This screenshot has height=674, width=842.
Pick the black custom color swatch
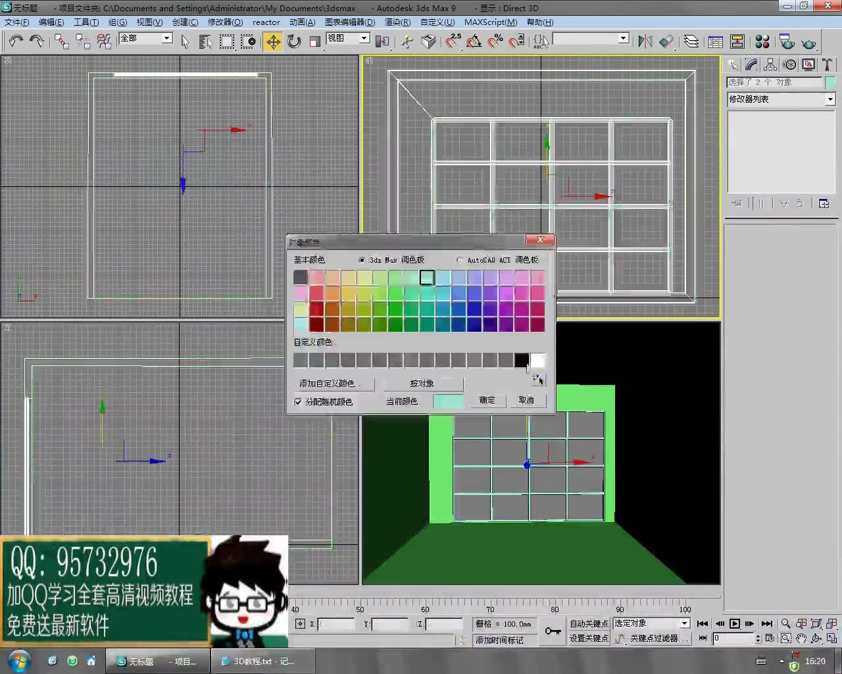(521, 360)
